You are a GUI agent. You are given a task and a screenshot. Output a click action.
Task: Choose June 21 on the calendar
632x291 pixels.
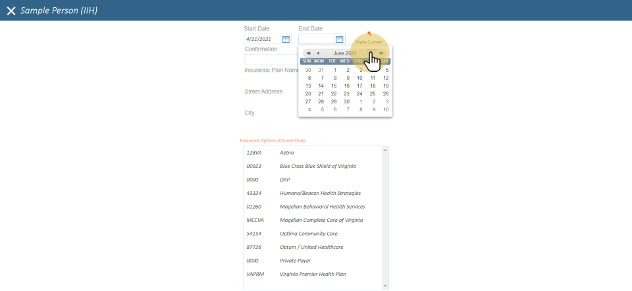tap(321, 93)
